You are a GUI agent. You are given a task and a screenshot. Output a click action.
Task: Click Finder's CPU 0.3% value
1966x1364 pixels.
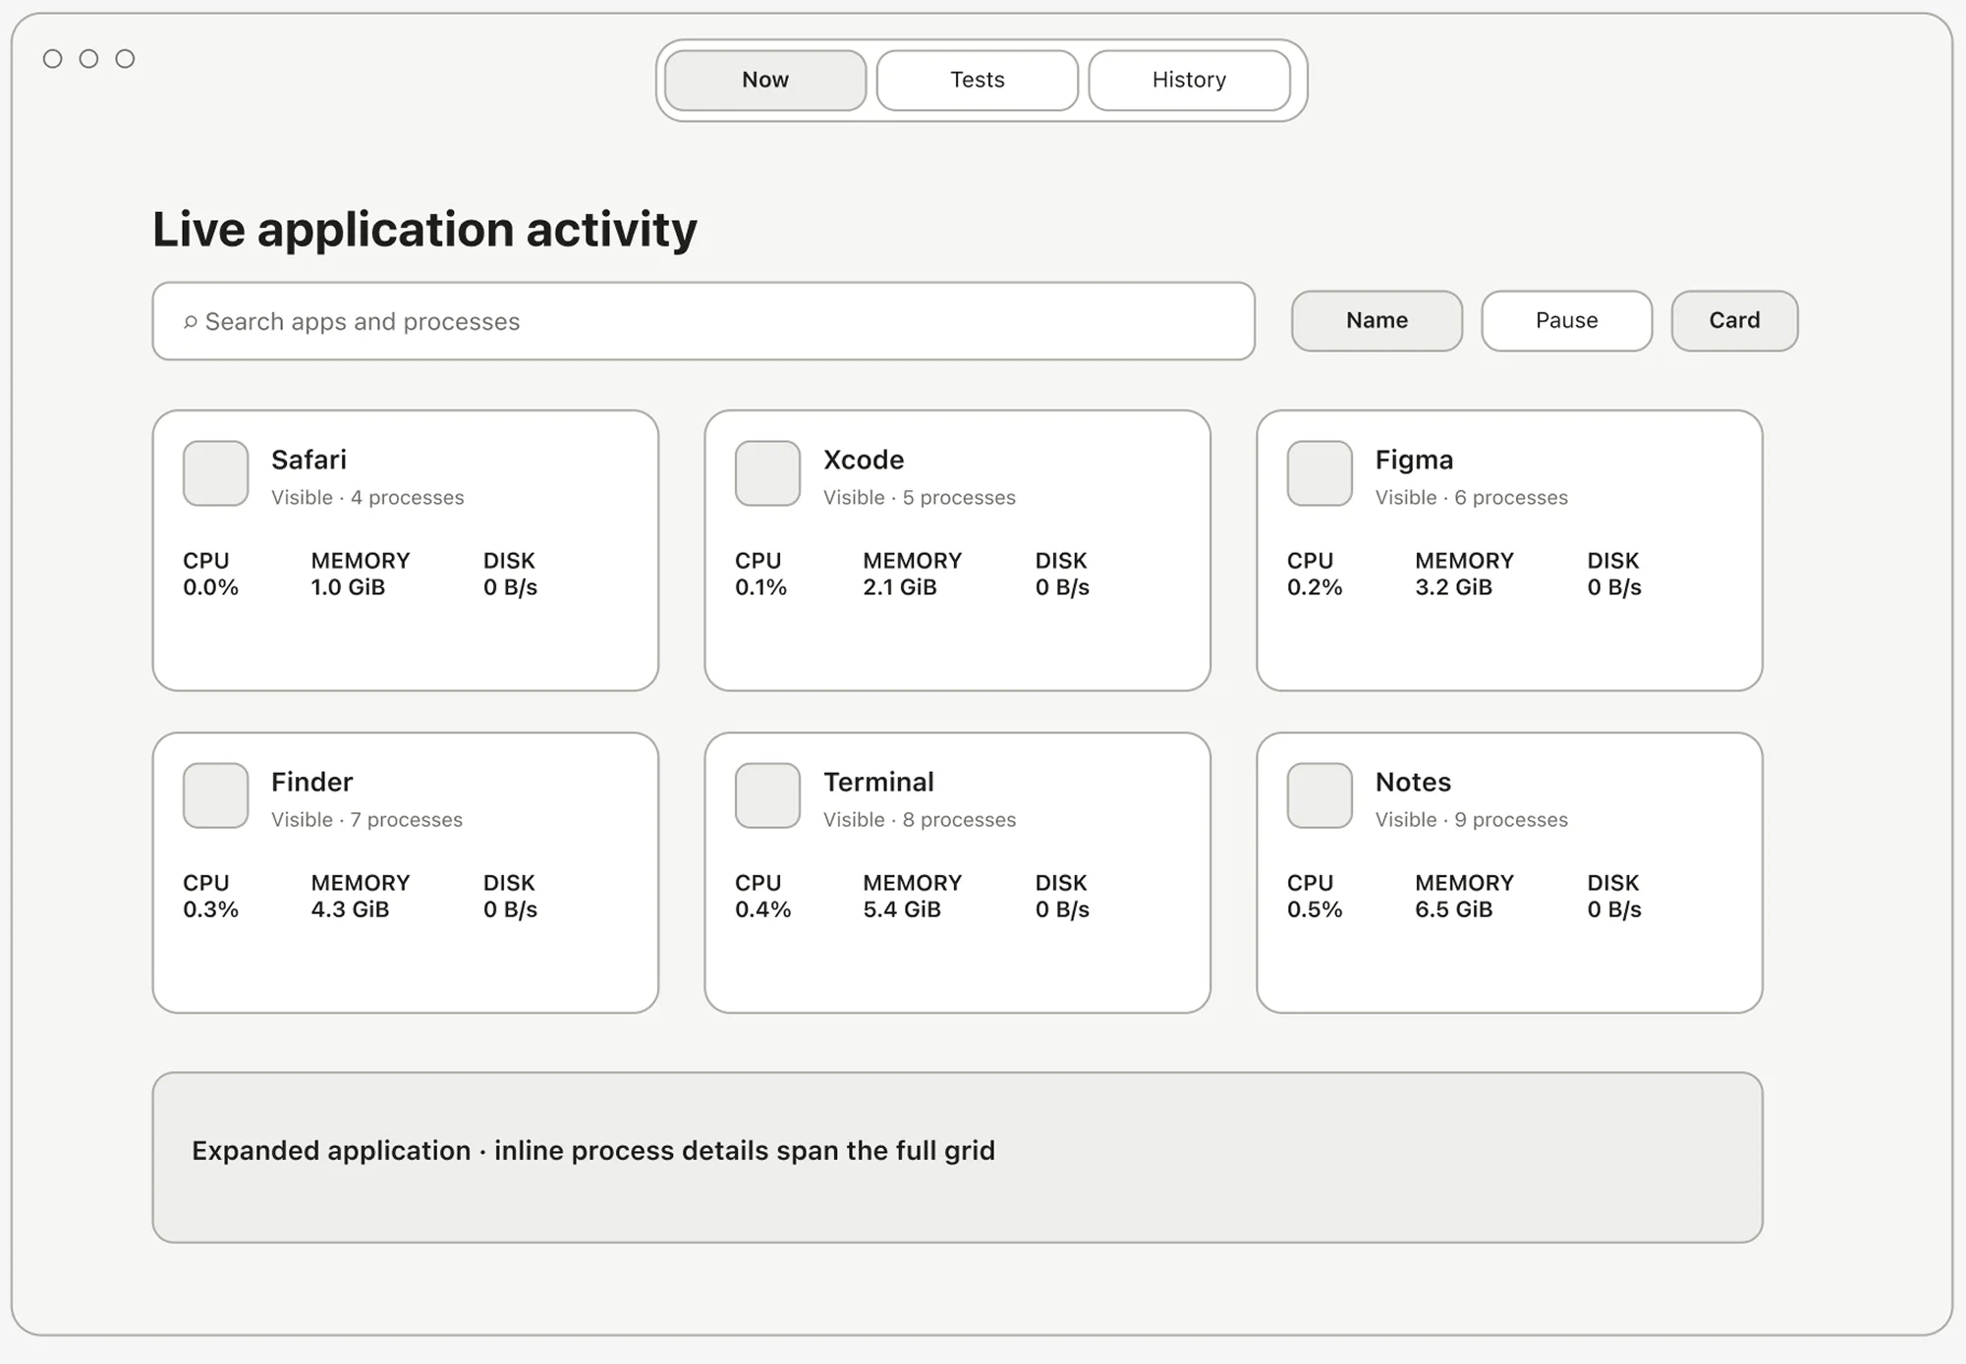point(210,909)
